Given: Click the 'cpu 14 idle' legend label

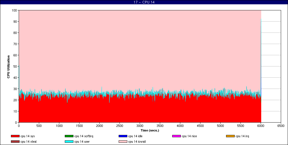Looking at the screenshot, I should pos(135,136).
